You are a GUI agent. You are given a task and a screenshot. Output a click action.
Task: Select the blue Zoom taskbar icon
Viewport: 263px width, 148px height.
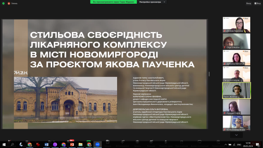tap(97, 144)
